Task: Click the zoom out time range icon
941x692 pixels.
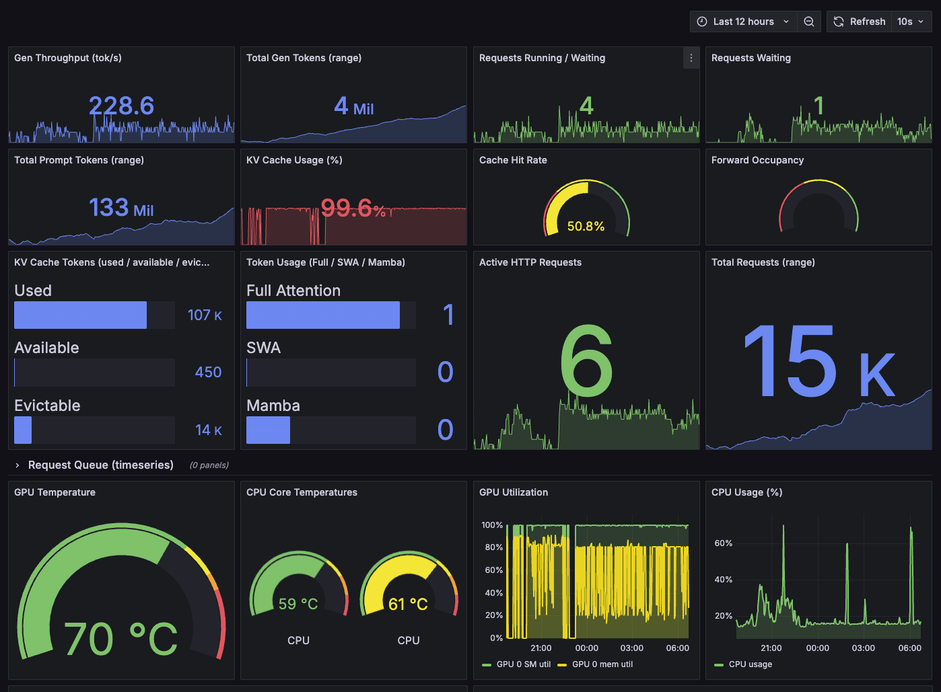Action: point(809,22)
